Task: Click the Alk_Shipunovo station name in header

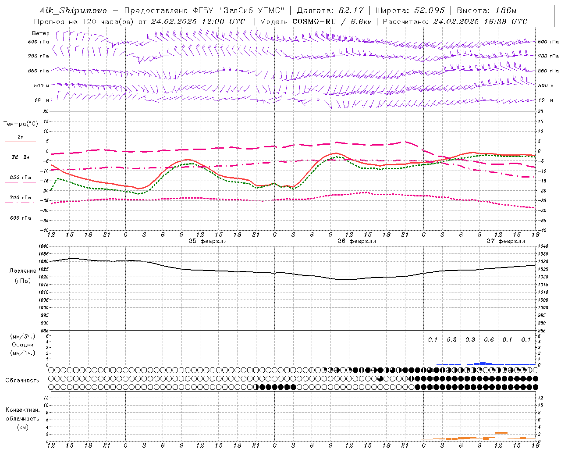Action: [73, 11]
